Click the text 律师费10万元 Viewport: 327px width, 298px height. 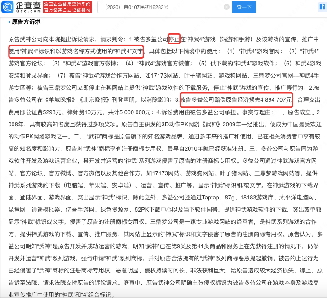pyautogui.click(x=84, y=112)
